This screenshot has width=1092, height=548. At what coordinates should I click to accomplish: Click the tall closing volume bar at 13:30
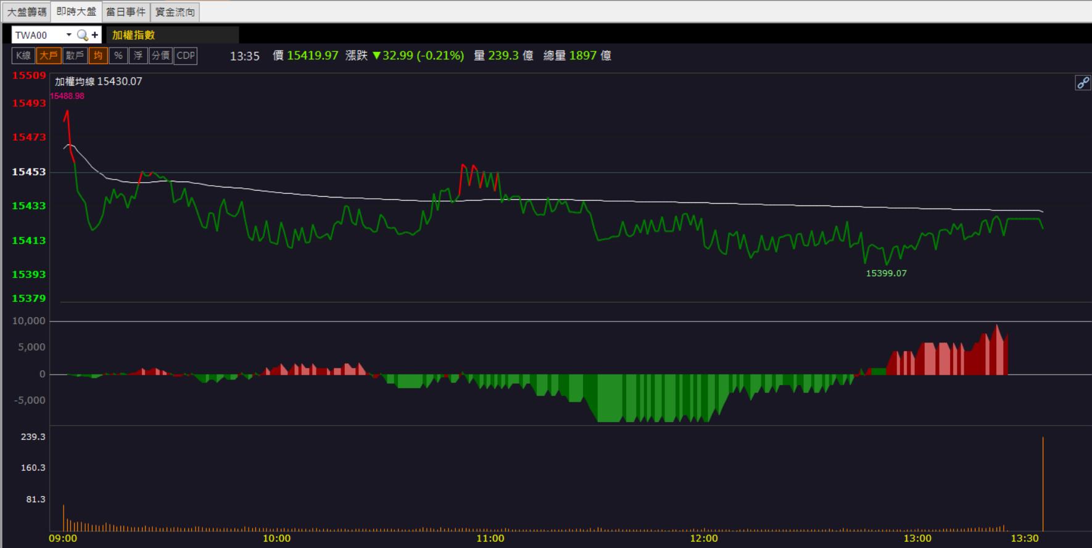[1043, 483]
